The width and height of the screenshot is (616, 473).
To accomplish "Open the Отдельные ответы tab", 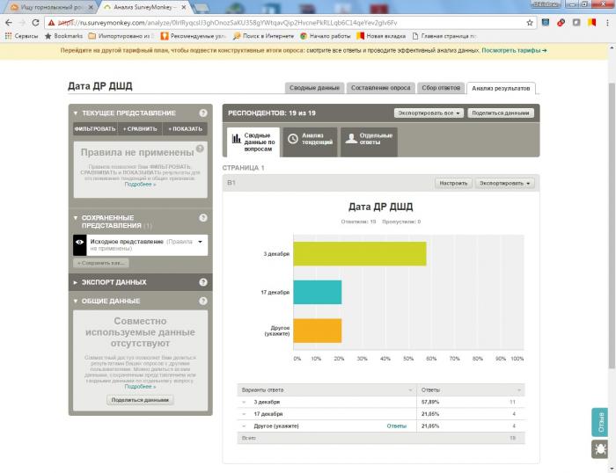I will [x=370, y=140].
